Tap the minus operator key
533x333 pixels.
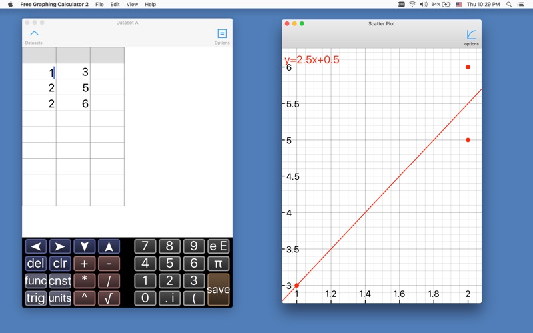click(109, 263)
